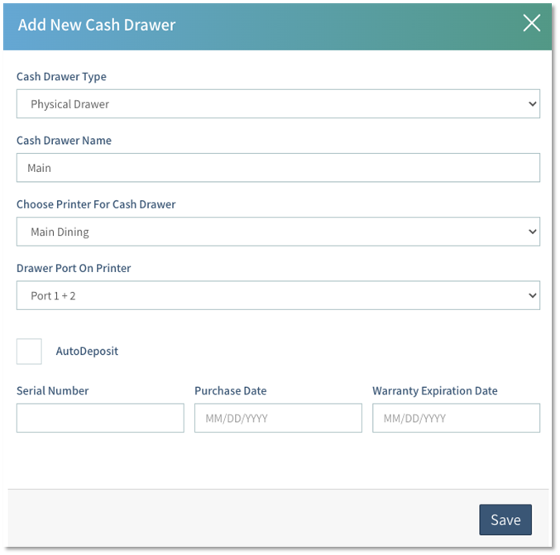Click the arrow beside Physical Drawer
Image resolution: width=560 pixels, height=555 pixels.
pyautogui.click(x=532, y=104)
